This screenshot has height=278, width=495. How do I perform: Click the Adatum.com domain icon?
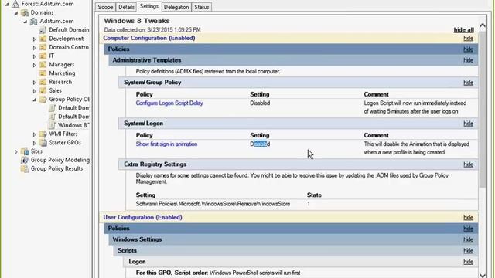(34, 22)
